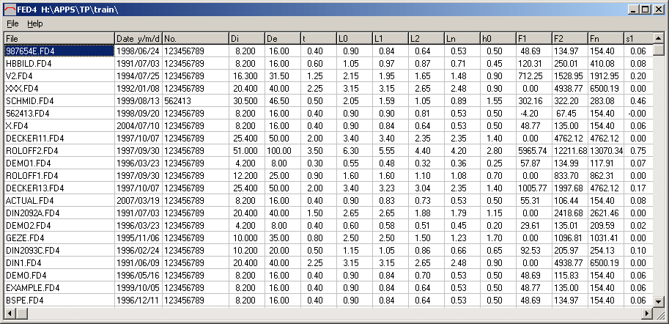Click the Di column header
Image resolution: width=669 pixels, height=324 pixels.
point(245,37)
